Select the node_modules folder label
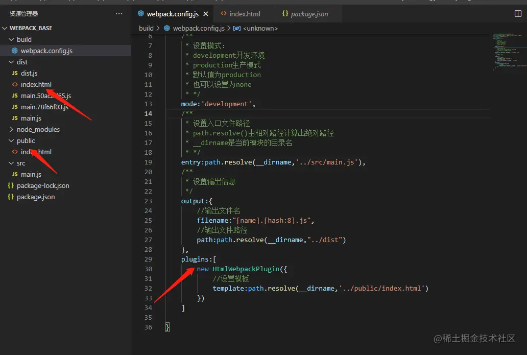This screenshot has width=527, height=355. pyautogui.click(x=38, y=129)
